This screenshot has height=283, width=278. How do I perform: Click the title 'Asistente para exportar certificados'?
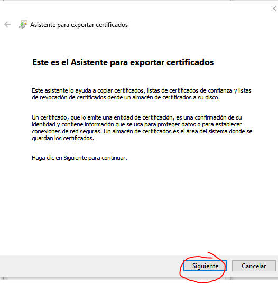(79, 25)
